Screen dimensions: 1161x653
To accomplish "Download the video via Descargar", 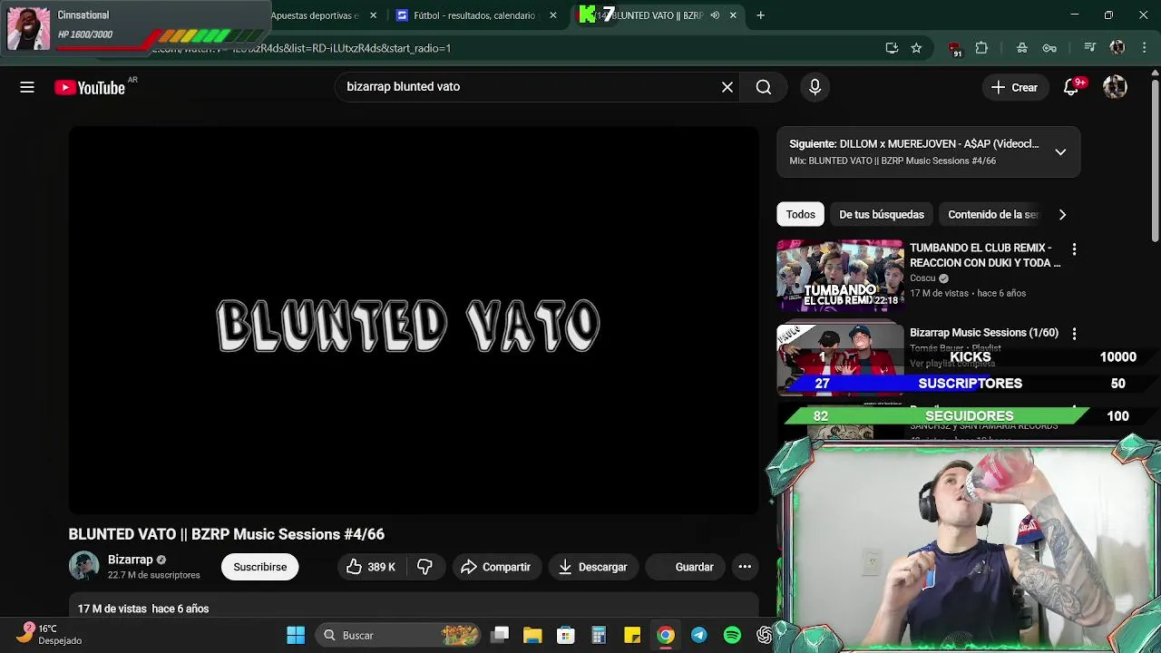I will tap(593, 567).
